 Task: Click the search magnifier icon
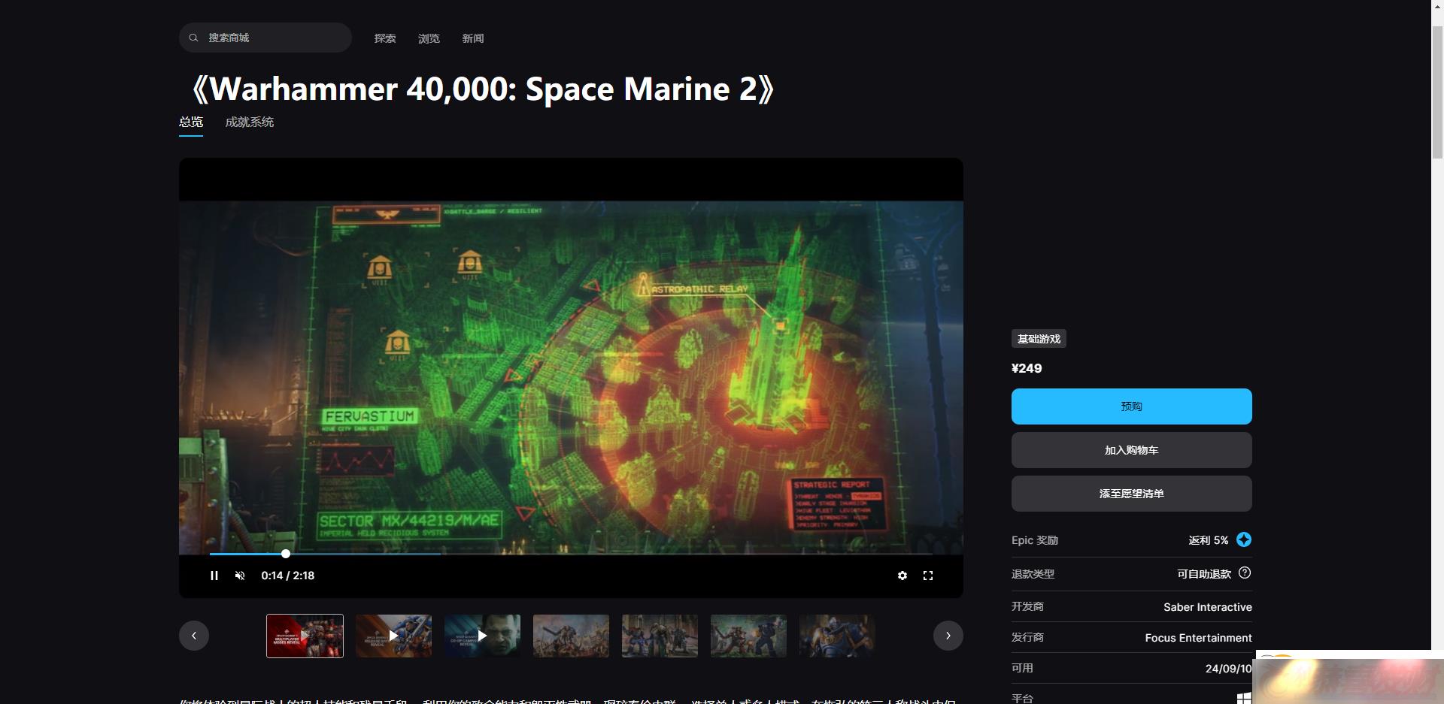point(193,38)
